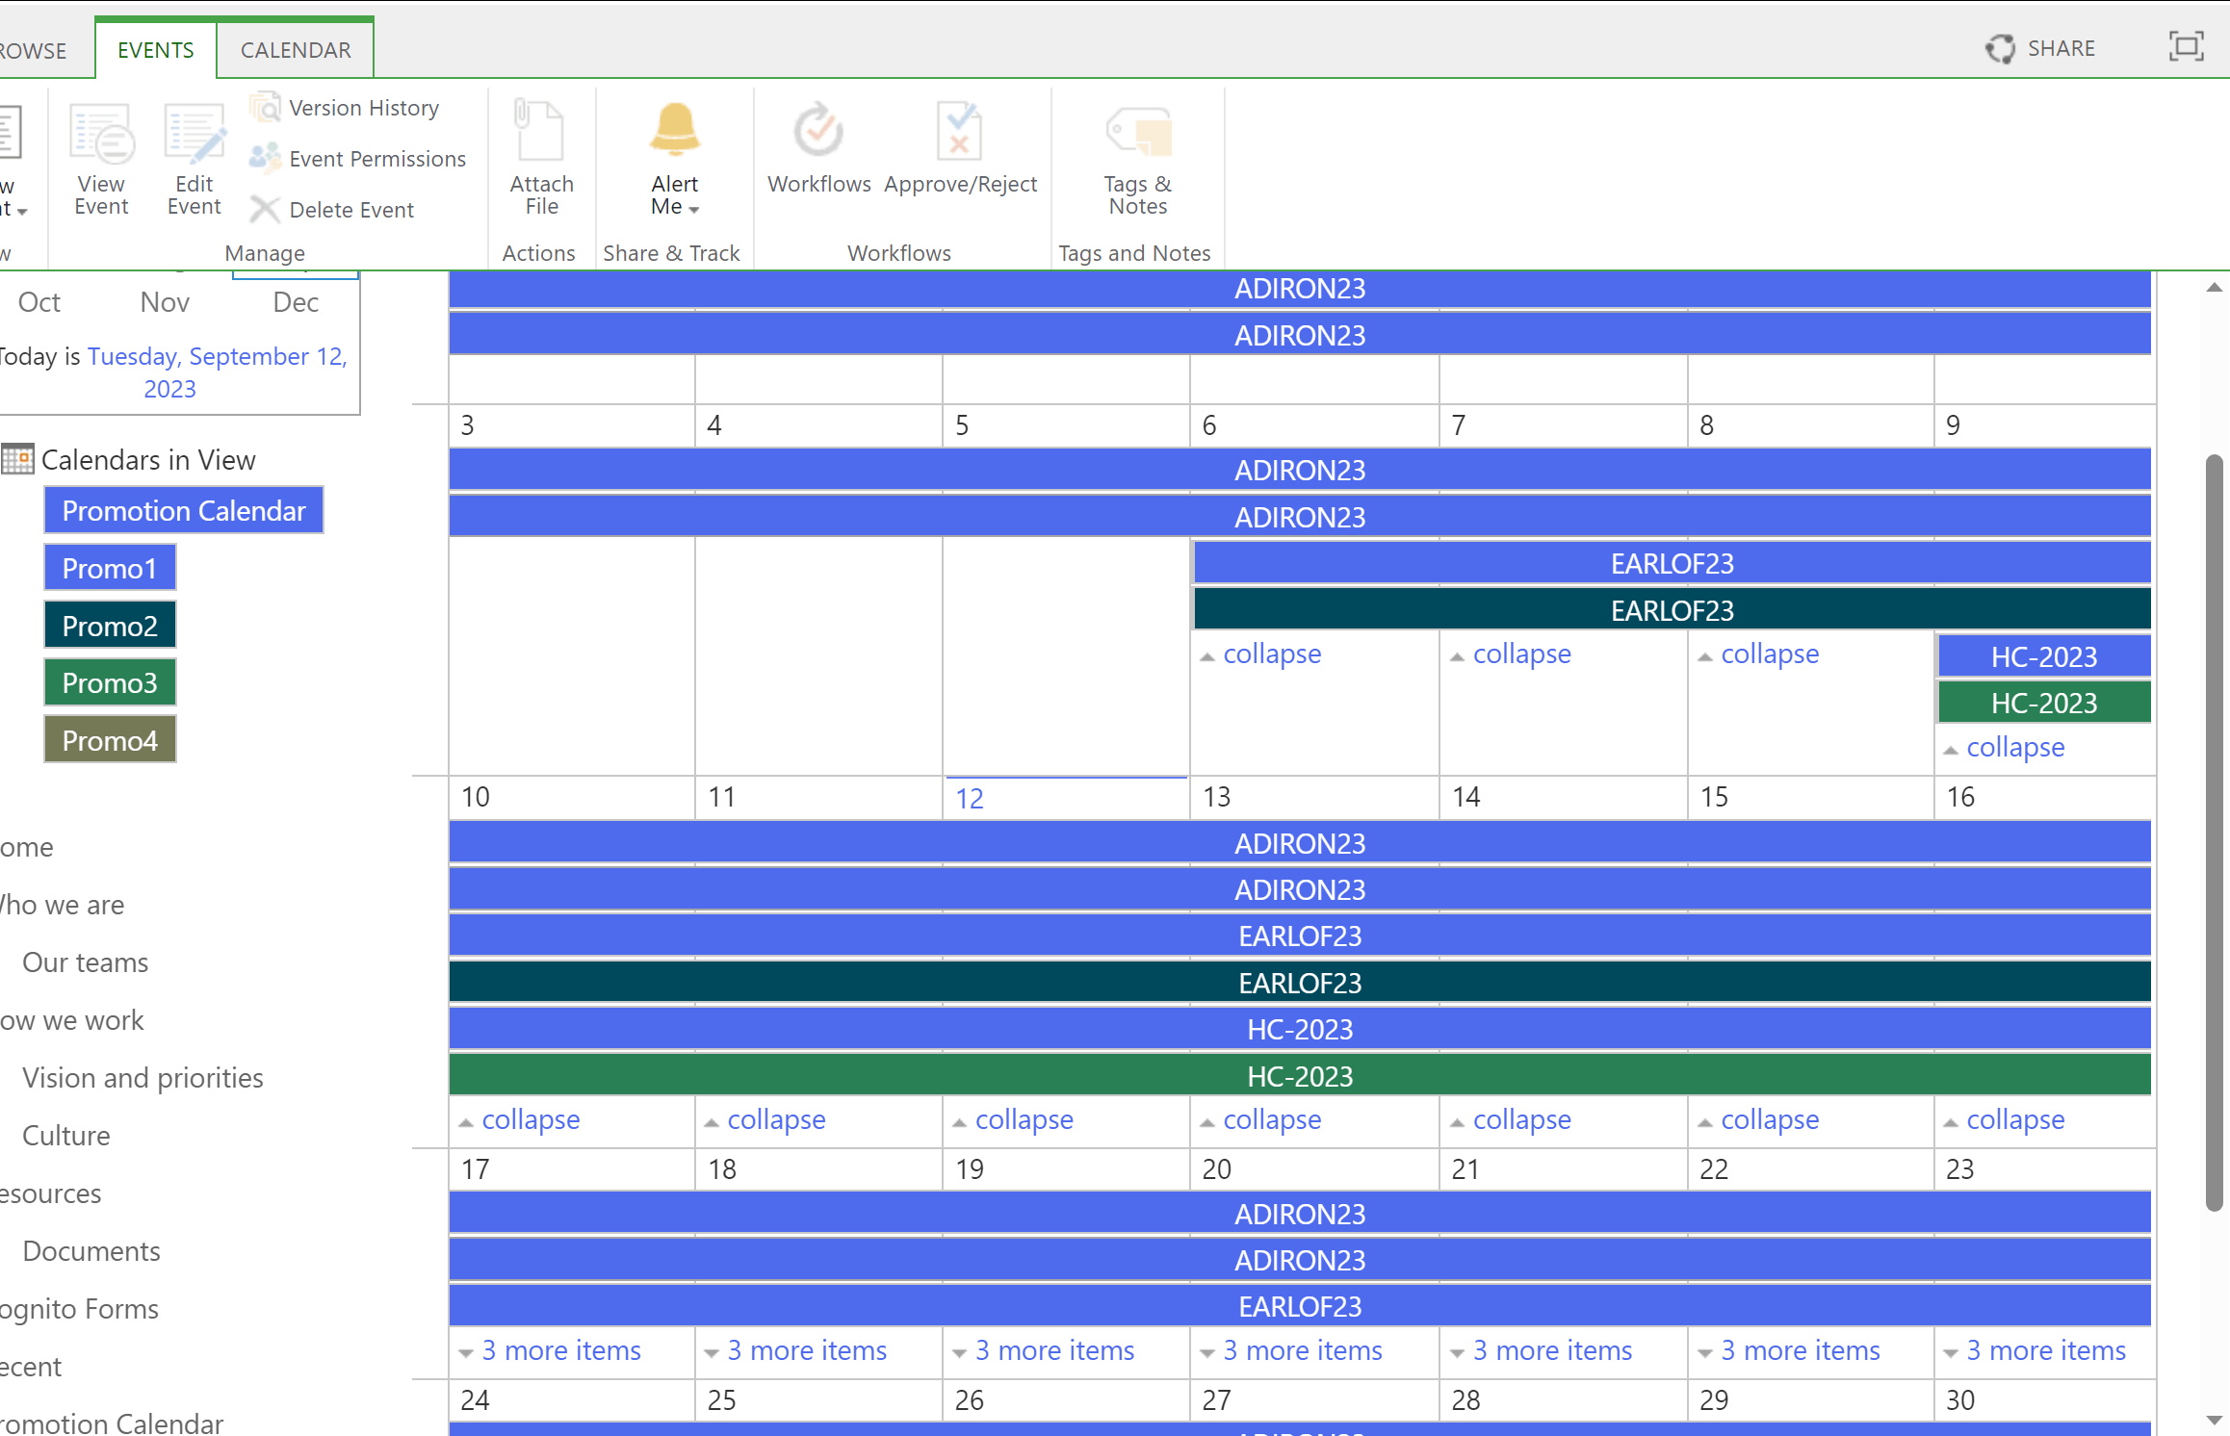Select the Promo2 dark teal calendar swatch
Screen dimensions: 2230x1436
[110, 627]
